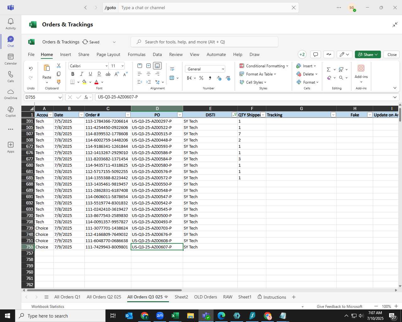Center align the cell text horizontally
The image size is (402, 322).
pos(149,74)
